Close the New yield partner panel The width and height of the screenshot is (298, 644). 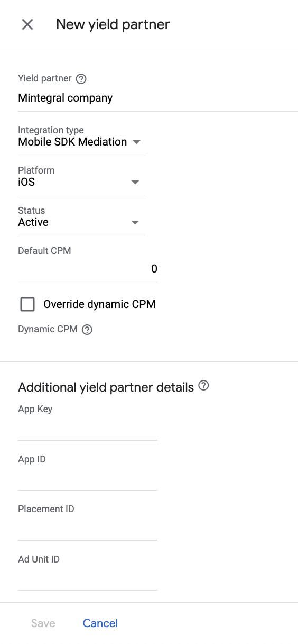point(27,24)
